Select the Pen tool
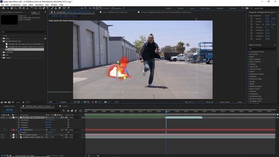The image size is (279, 157). pyautogui.click(x=44, y=8)
